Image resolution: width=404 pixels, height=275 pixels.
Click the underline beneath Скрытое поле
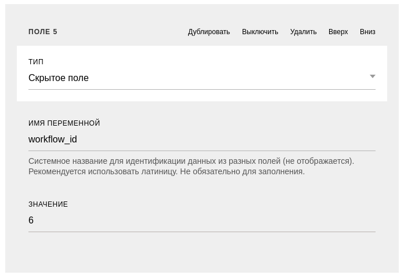(202, 89)
